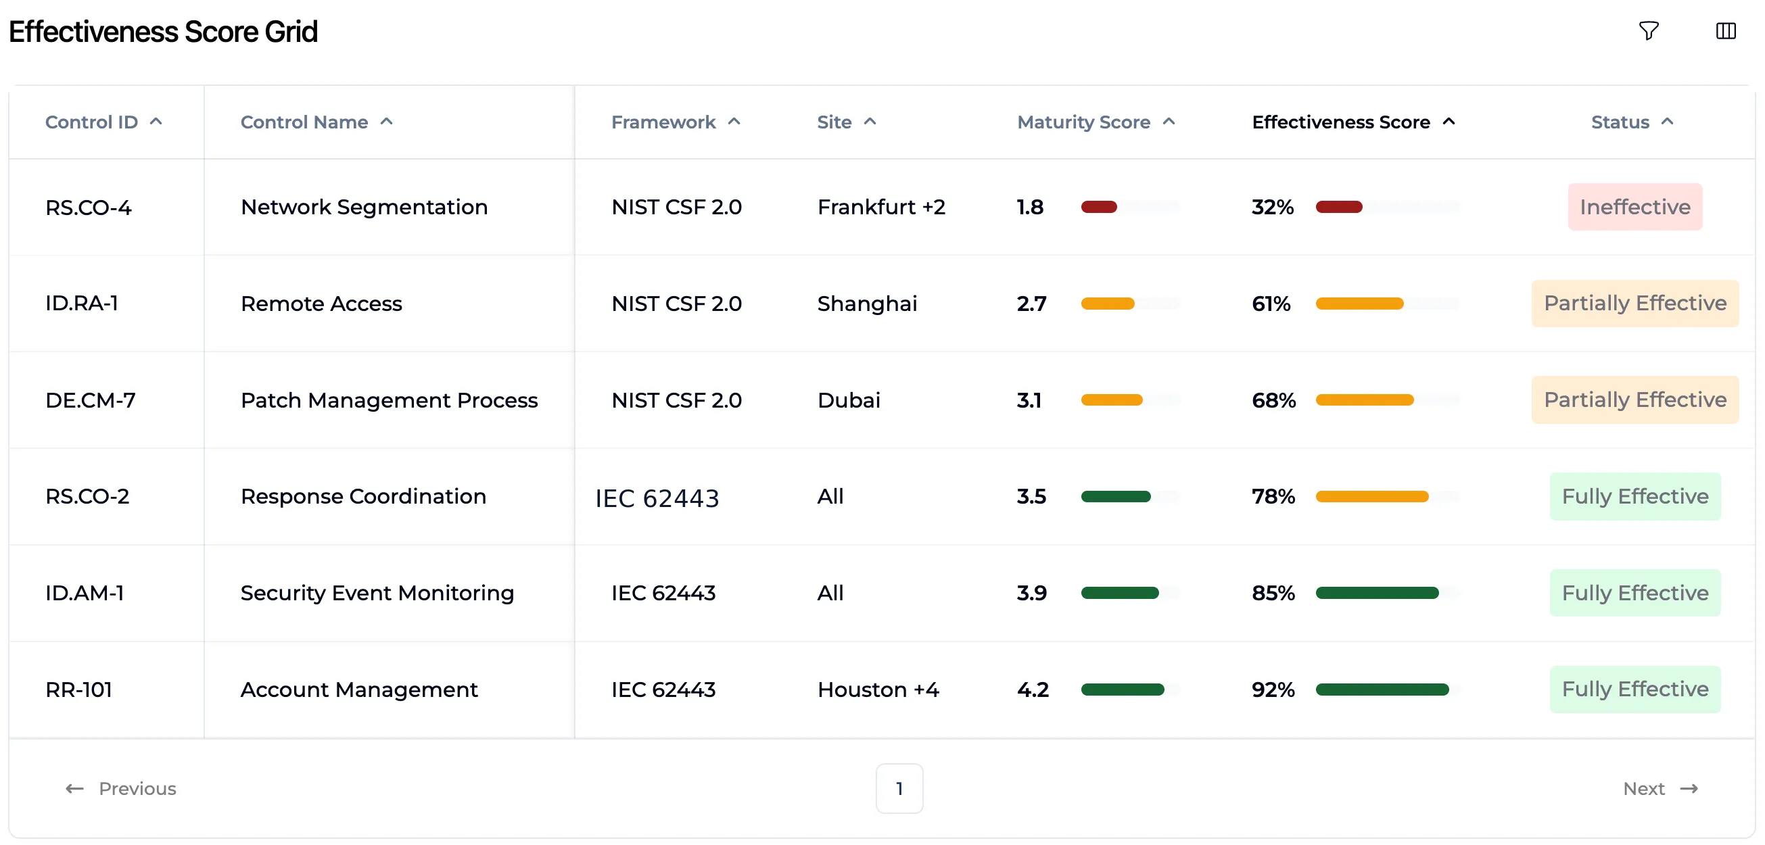Open the column layout icon
The width and height of the screenshot is (1765, 845).
(1725, 31)
